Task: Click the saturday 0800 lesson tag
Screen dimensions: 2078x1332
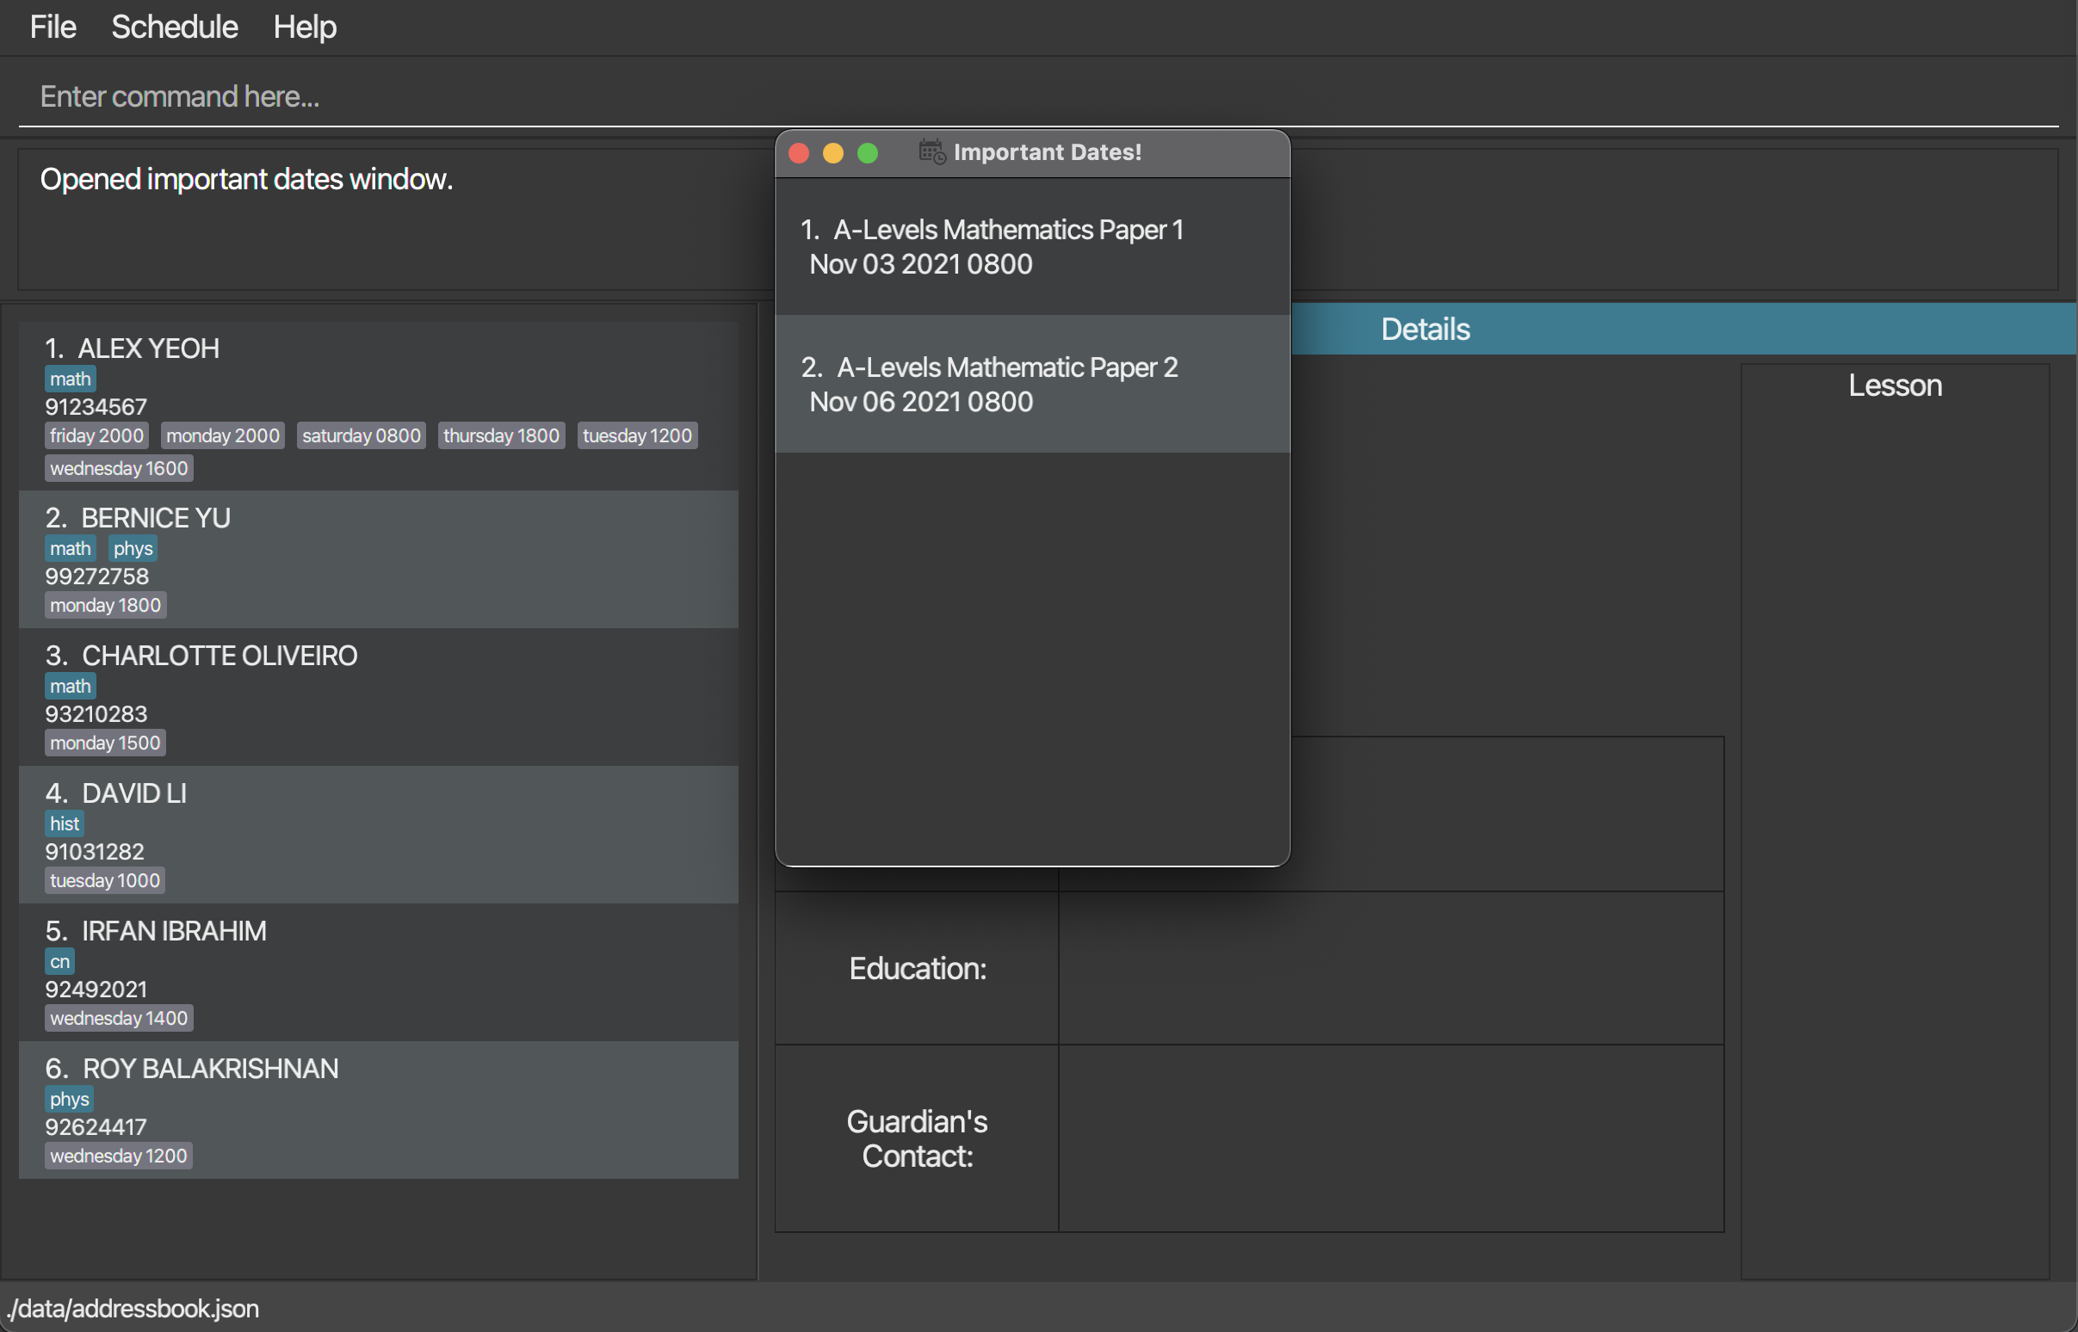Action: point(362,435)
